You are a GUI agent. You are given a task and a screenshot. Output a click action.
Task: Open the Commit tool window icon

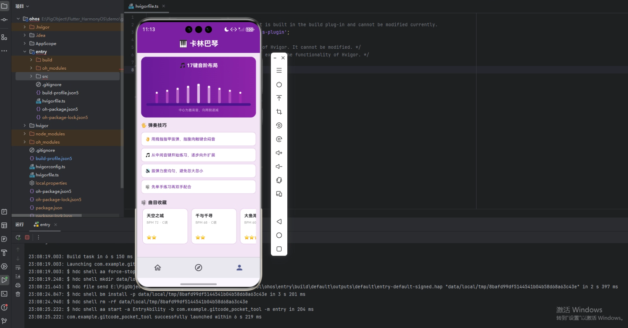[x=4, y=19]
